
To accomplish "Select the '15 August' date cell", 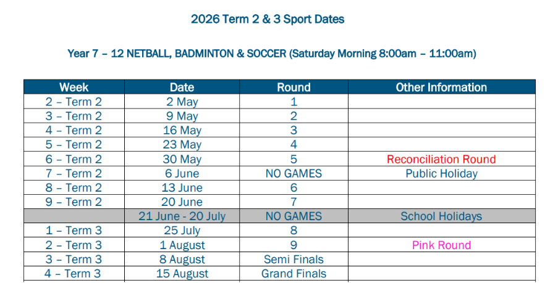I will pos(182,274).
